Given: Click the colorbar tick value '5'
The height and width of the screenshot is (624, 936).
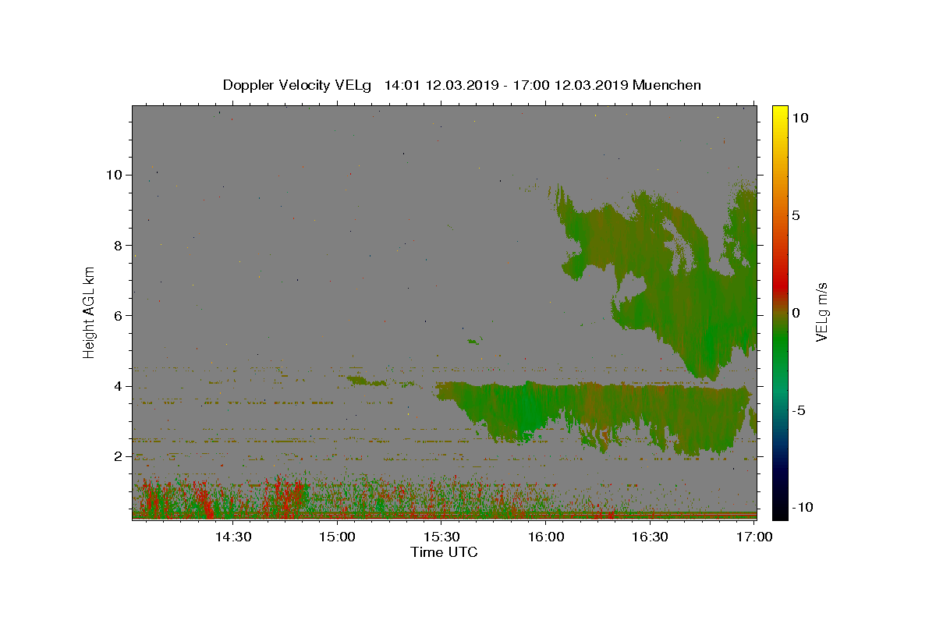Looking at the screenshot, I should click(796, 215).
